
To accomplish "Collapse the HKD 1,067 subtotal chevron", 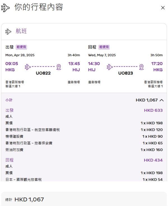I will [x=162, y=100].
